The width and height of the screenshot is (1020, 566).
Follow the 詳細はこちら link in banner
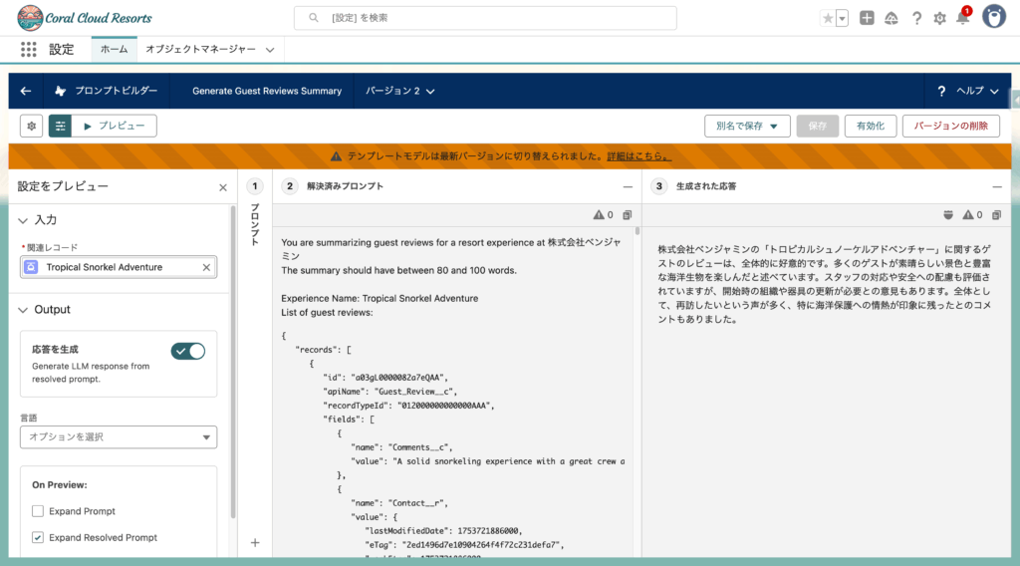(638, 156)
